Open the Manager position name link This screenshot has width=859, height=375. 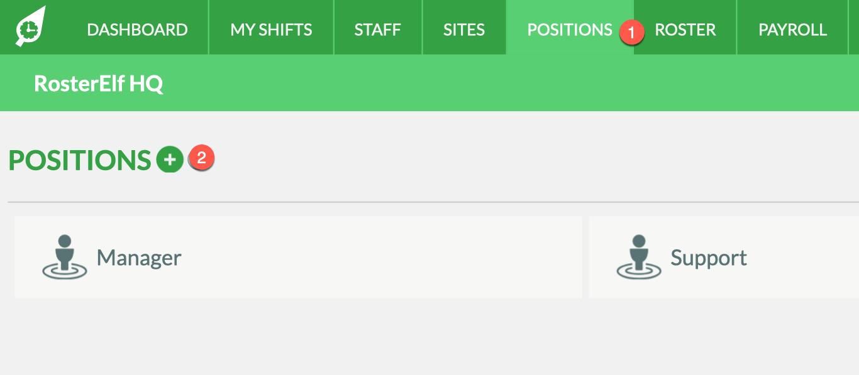pyautogui.click(x=139, y=258)
